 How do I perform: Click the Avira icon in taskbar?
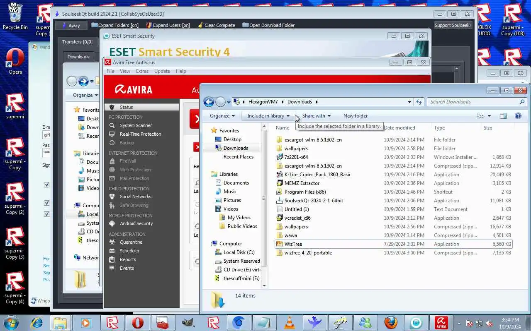(441, 323)
